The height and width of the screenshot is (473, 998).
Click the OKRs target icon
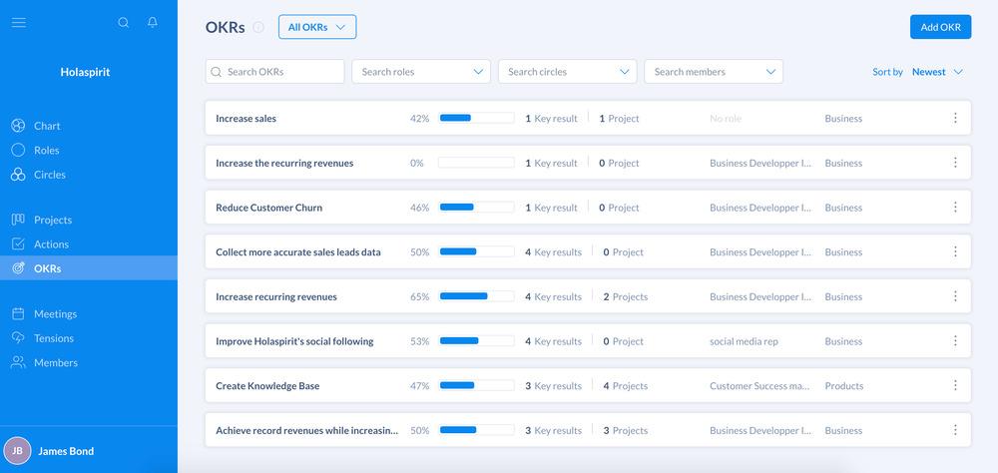(18, 268)
